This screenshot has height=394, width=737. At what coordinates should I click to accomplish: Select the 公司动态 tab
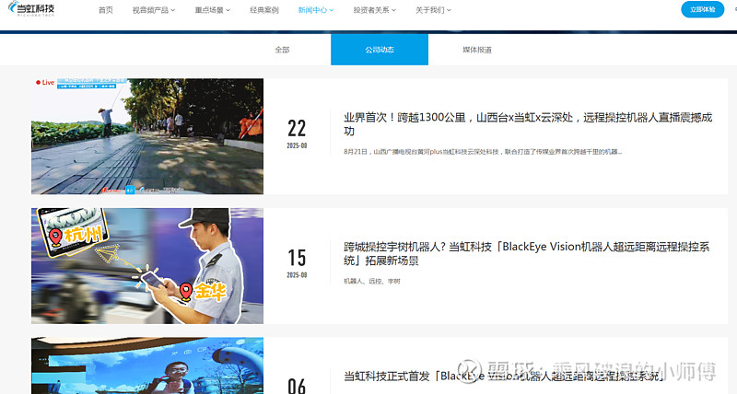tap(380, 50)
